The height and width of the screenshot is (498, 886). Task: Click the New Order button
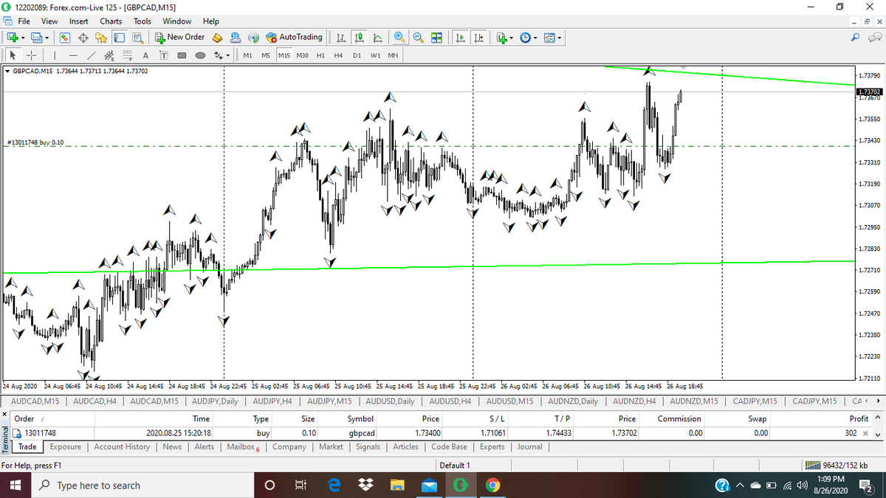(180, 37)
